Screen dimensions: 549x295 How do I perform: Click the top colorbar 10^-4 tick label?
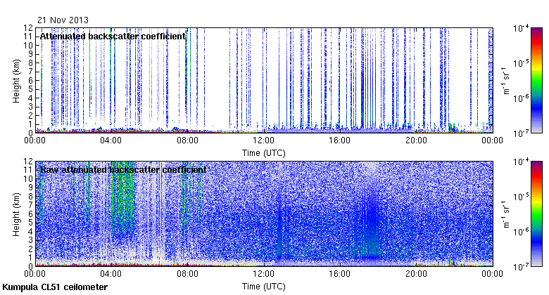[521, 28]
